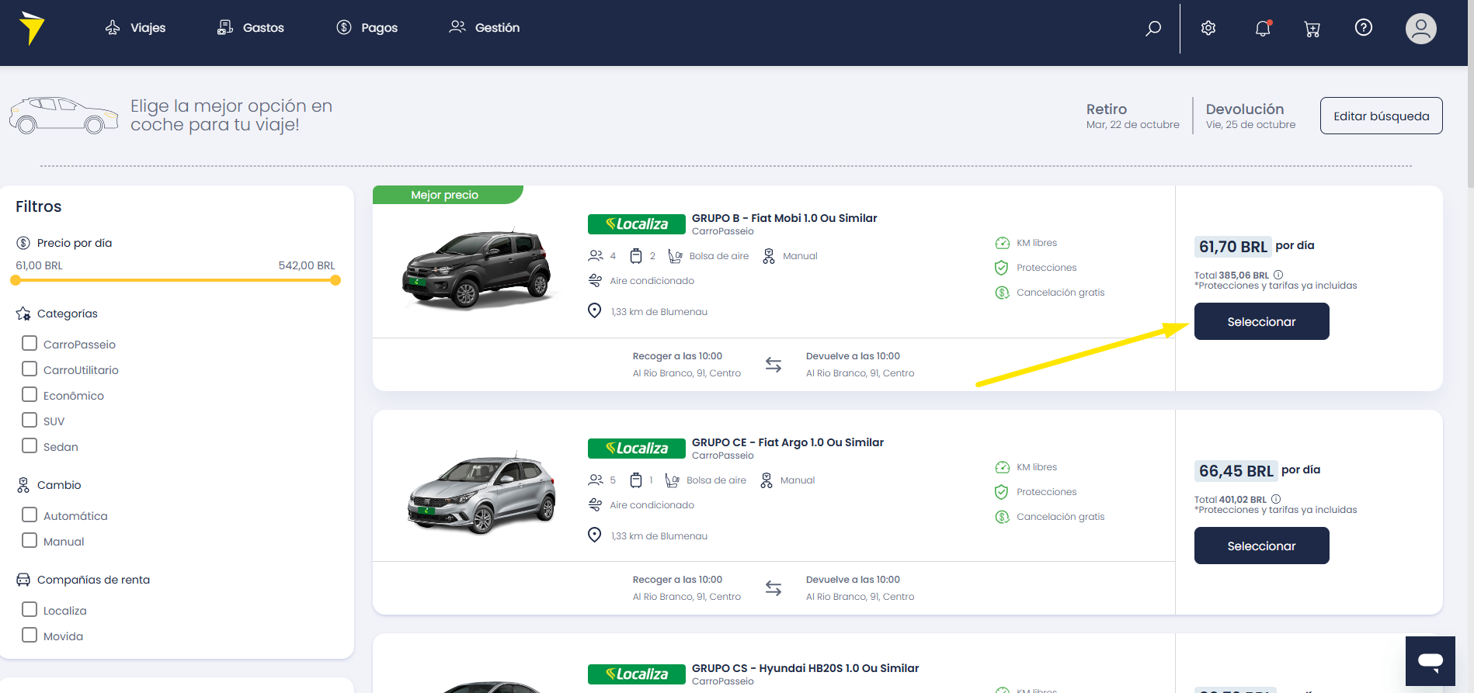
Task: Check the notifications bell icon
Action: point(1263,28)
